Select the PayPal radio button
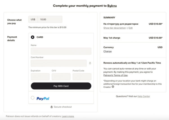Viewport: 169px width, 120px height. [x=33, y=98]
